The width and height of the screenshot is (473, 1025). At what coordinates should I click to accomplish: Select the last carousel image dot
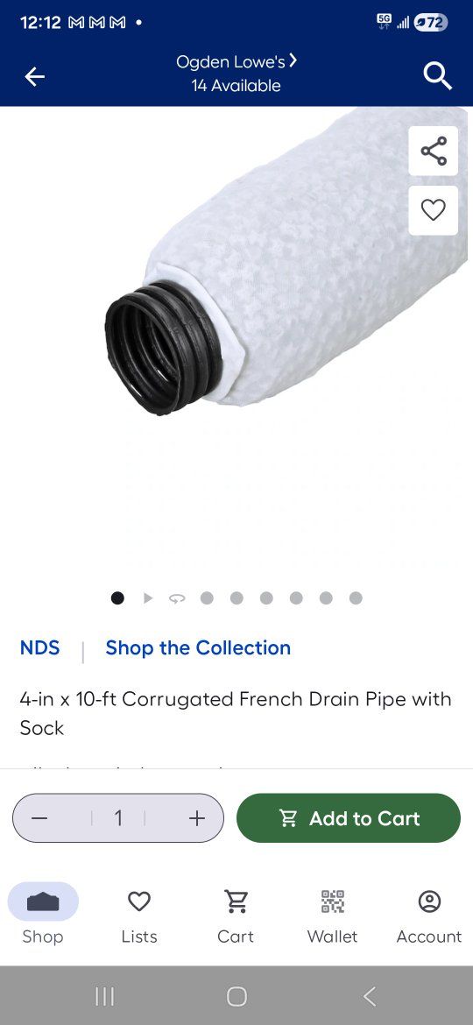coord(356,598)
